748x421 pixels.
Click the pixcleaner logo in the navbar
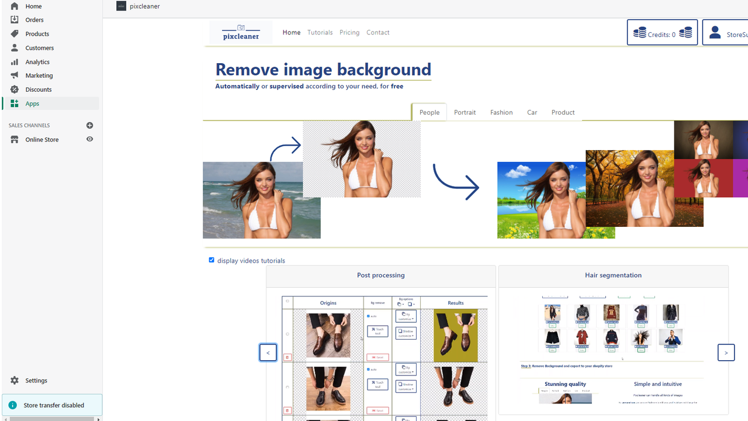[240, 32]
